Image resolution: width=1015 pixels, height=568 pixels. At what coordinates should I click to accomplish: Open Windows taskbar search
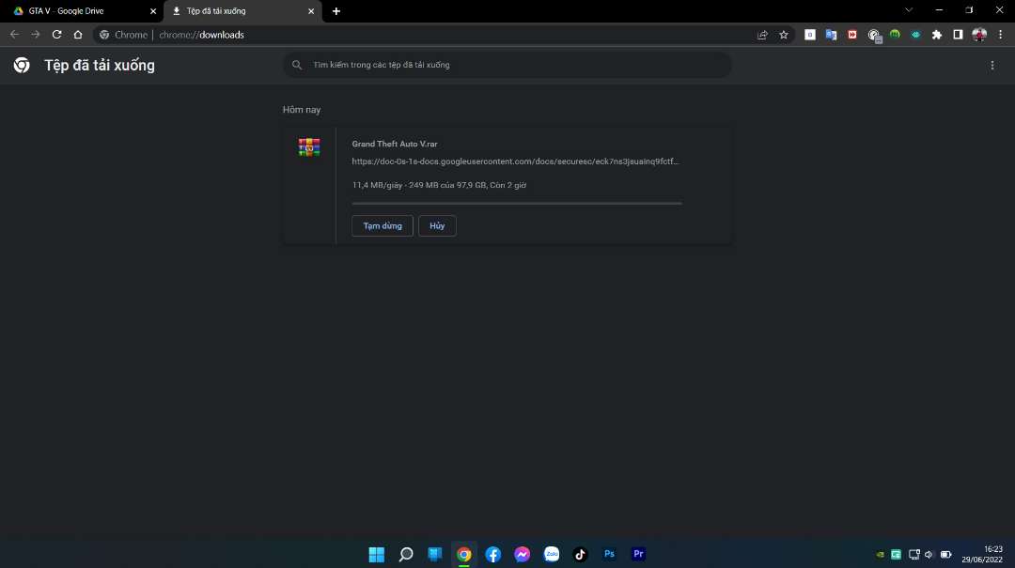click(x=406, y=555)
